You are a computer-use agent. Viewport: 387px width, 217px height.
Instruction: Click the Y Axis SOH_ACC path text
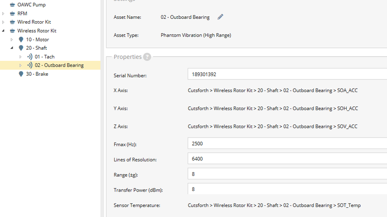pos(273,108)
